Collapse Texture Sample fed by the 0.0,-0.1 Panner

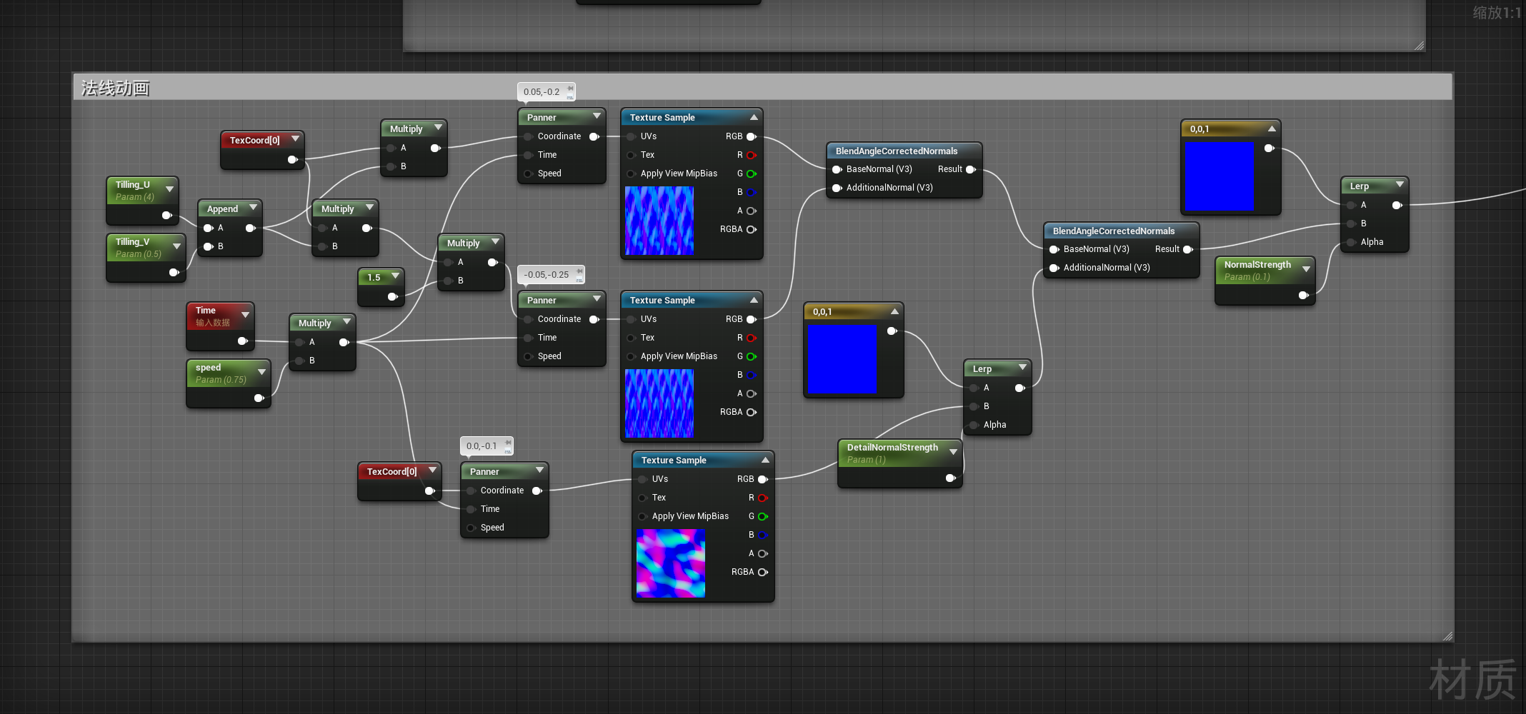(x=765, y=460)
